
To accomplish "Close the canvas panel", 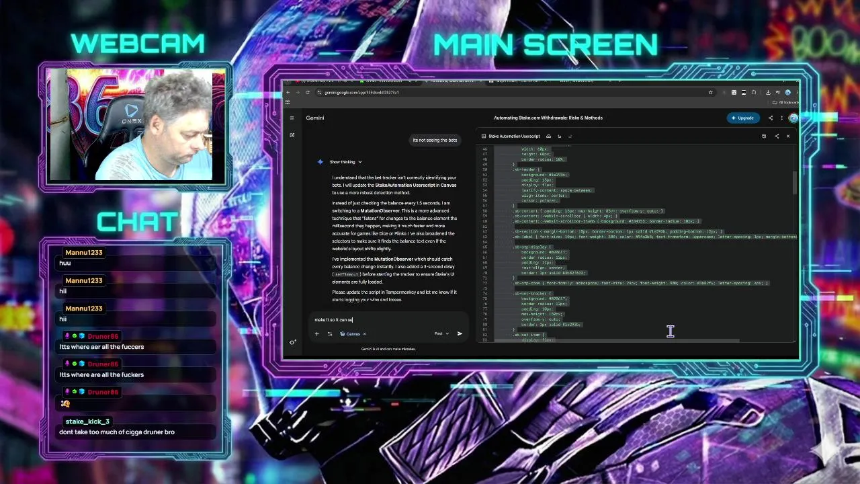I will (788, 136).
